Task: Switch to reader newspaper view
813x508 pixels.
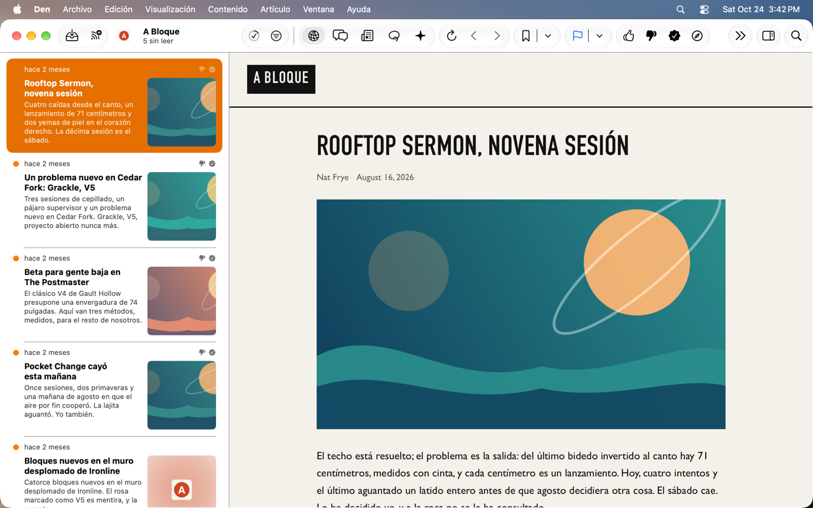Action: click(367, 36)
